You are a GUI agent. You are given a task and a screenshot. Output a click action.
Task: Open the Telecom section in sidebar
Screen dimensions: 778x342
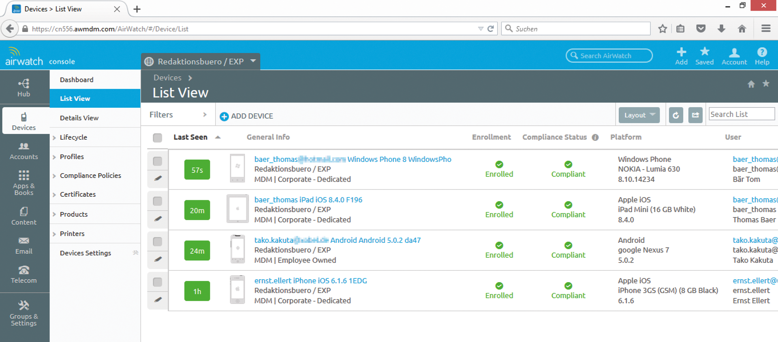coord(24,274)
